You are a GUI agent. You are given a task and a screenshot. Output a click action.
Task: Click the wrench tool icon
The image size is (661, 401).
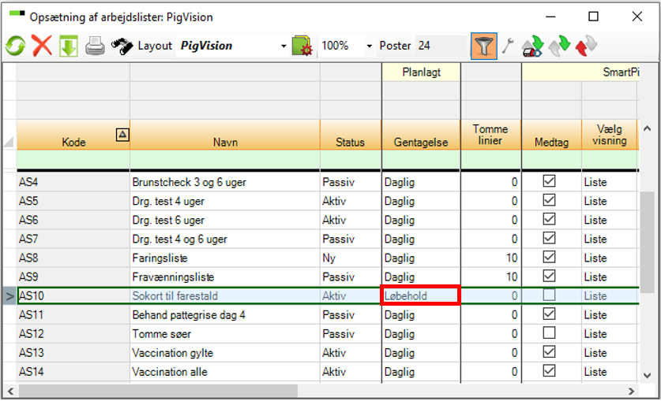(x=508, y=46)
